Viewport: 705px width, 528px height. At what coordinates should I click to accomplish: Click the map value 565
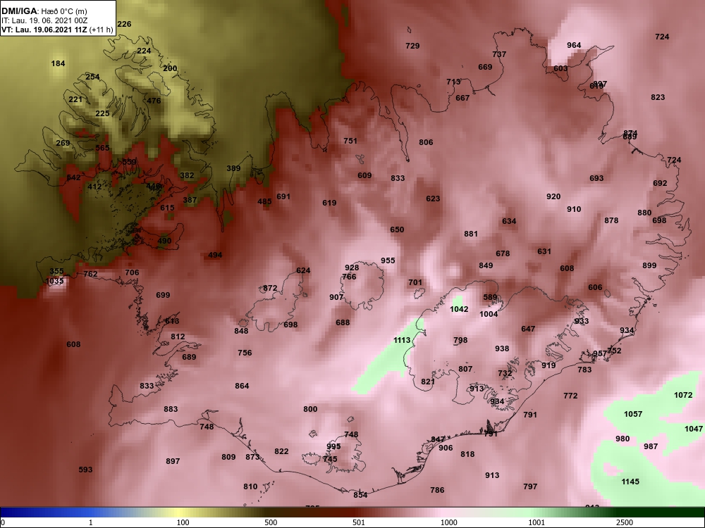click(102, 148)
